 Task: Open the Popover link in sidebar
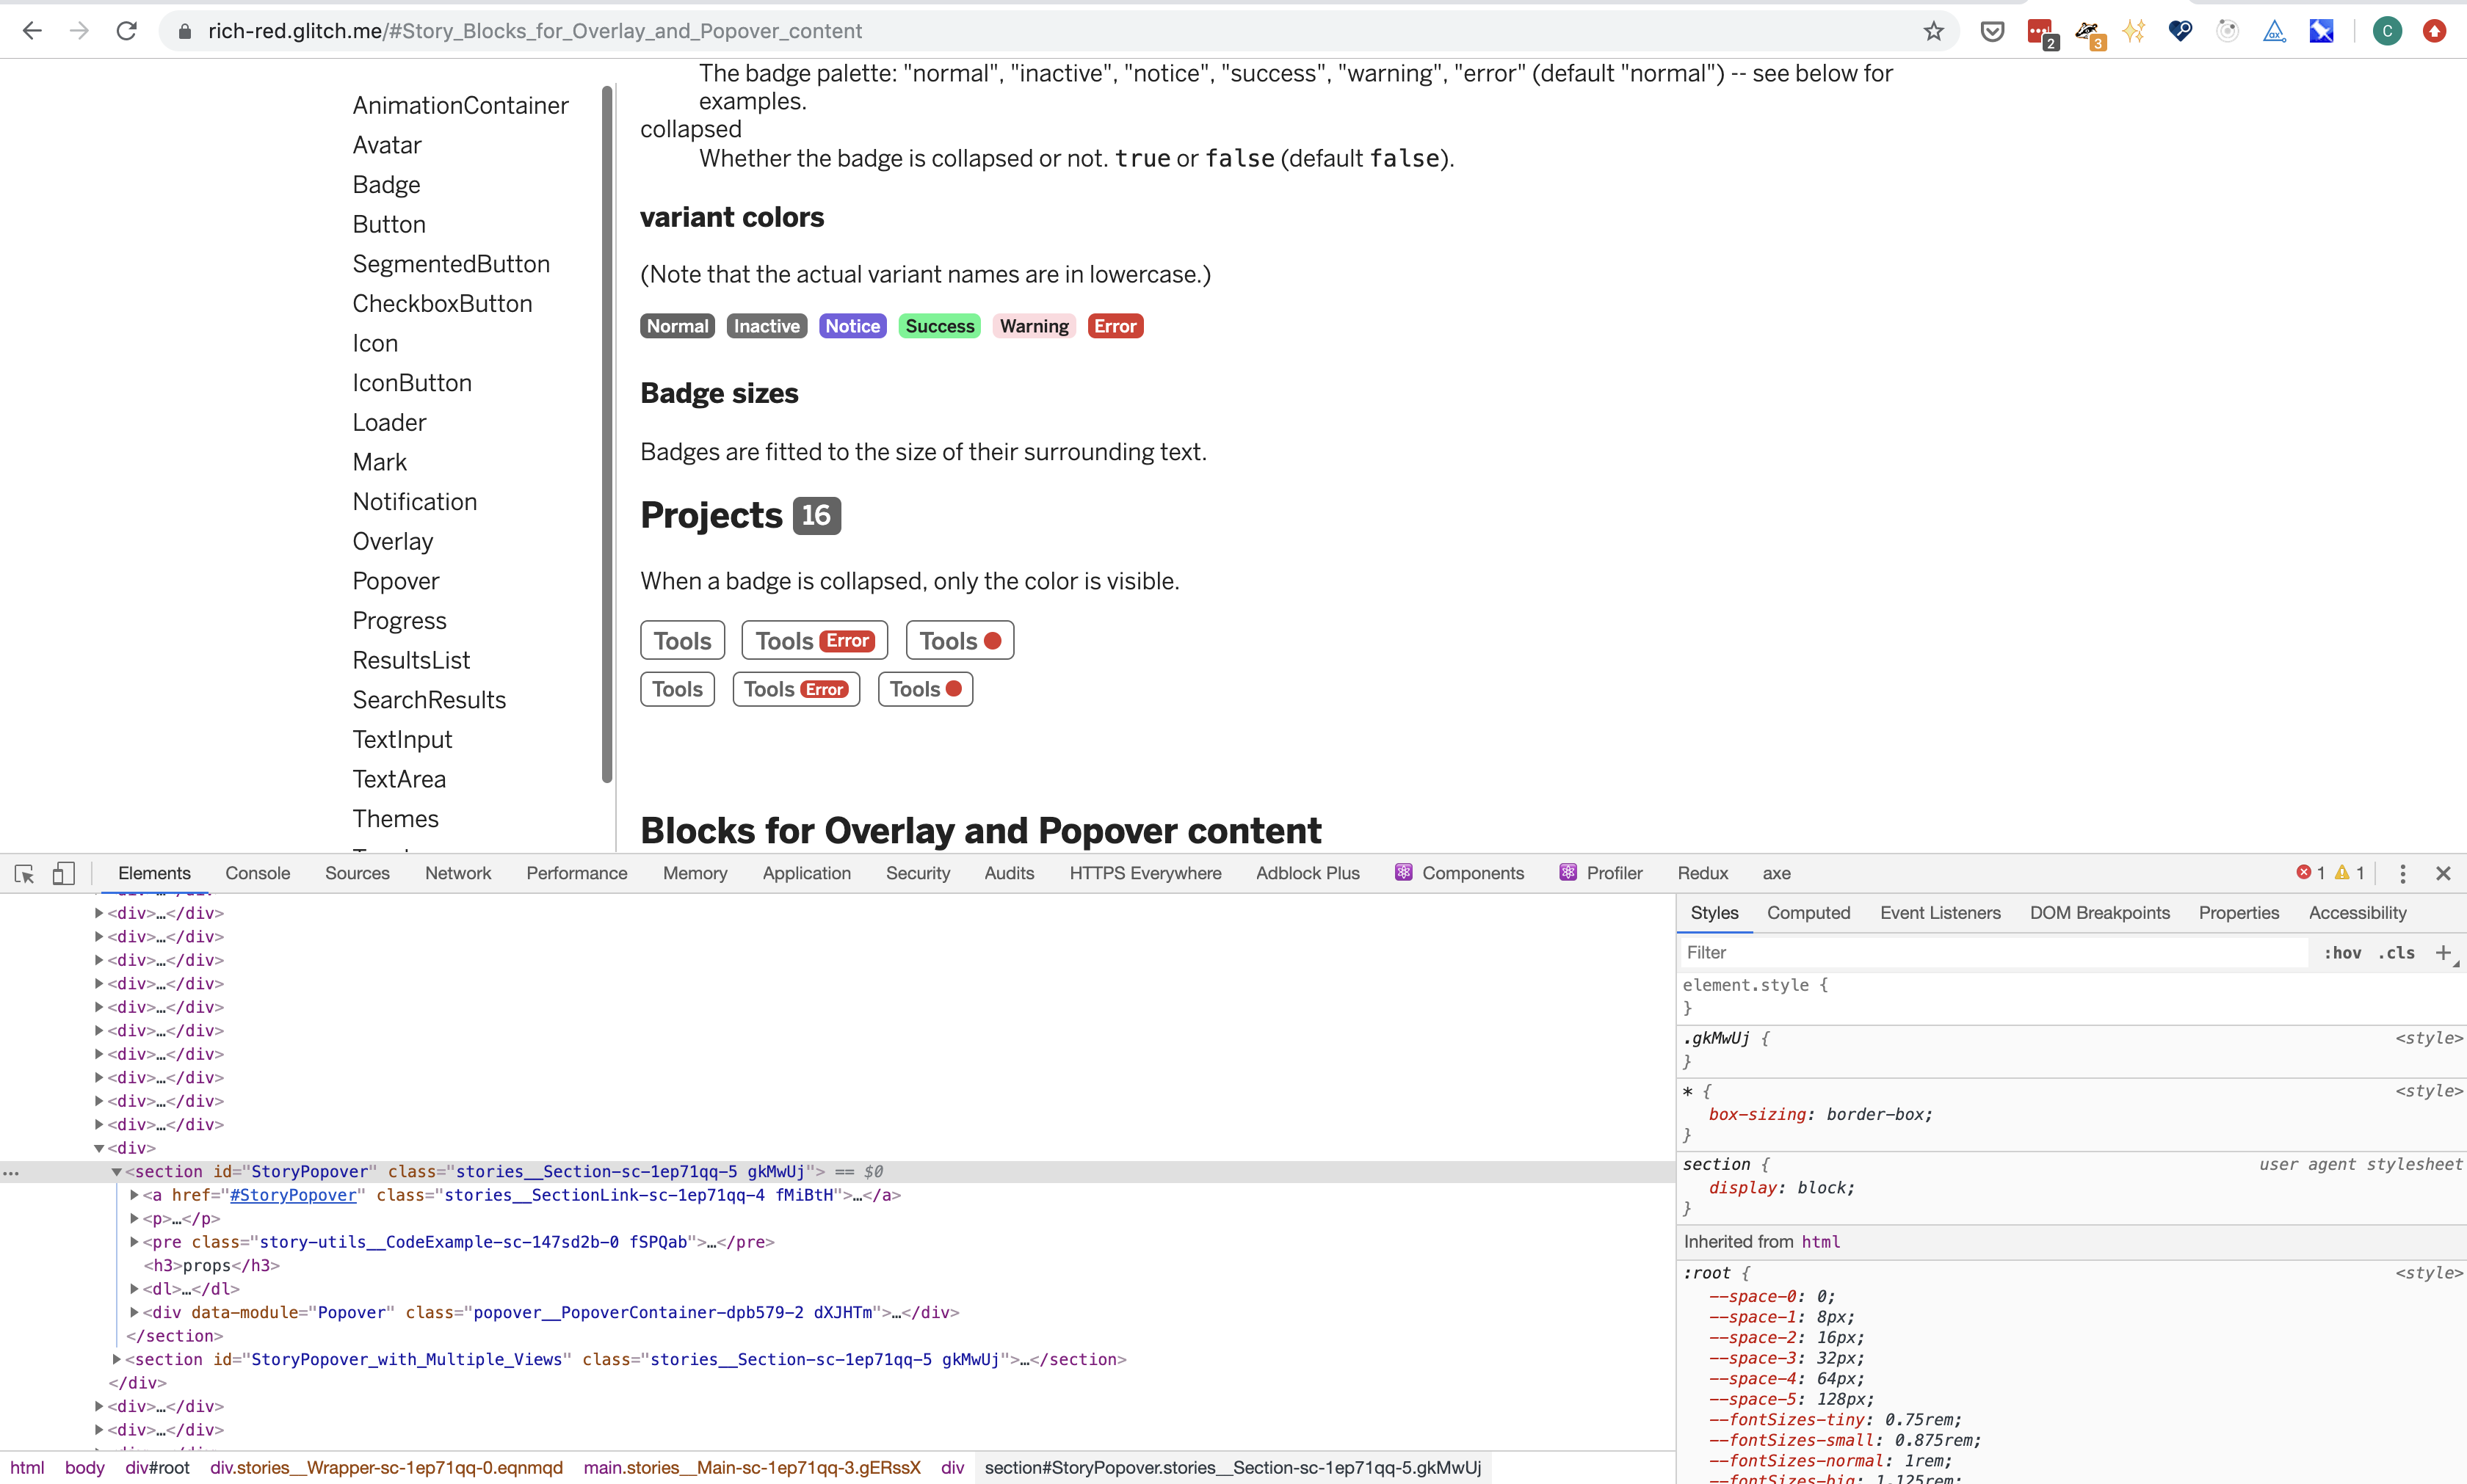click(395, 581)
